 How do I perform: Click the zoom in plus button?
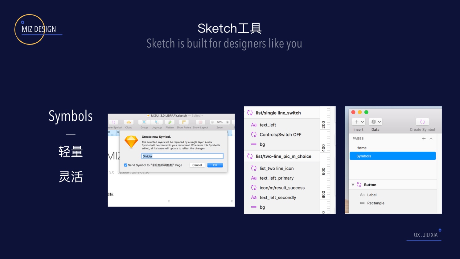pos(227,122)
